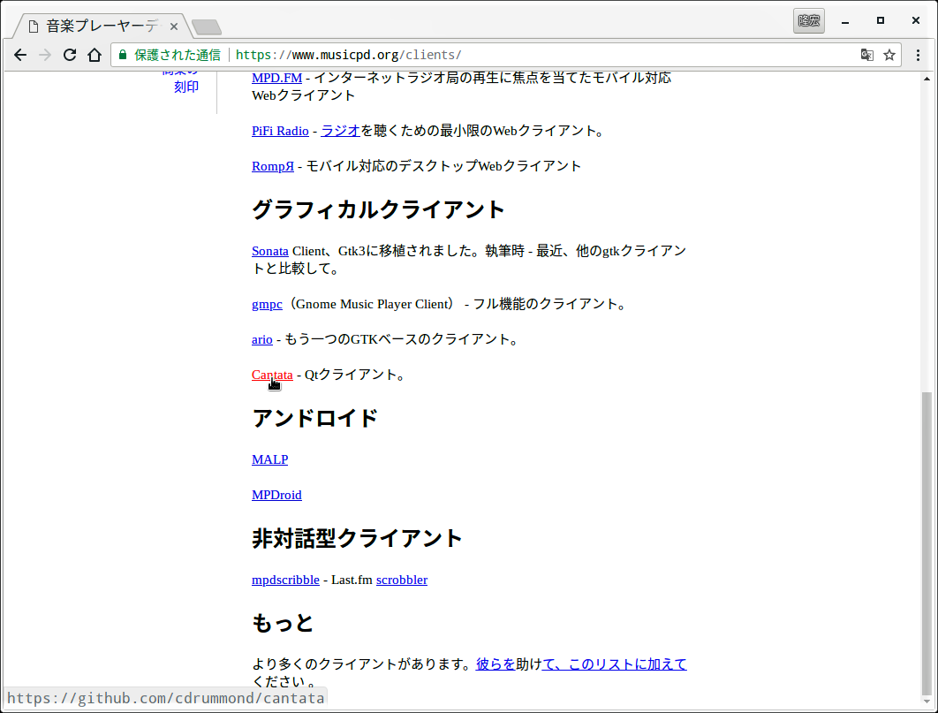Open a new tab
This screenshot has width=938, height=713.
point(207,27)
